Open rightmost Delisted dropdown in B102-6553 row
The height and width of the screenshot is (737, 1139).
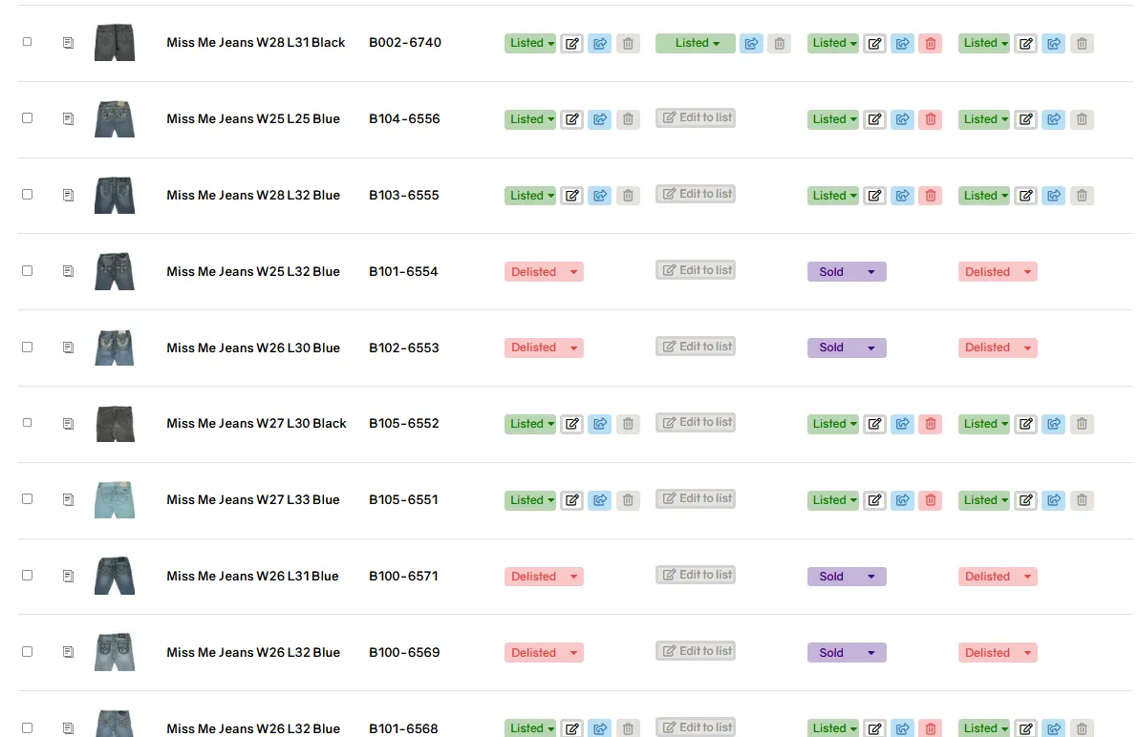tap(998, 347)
